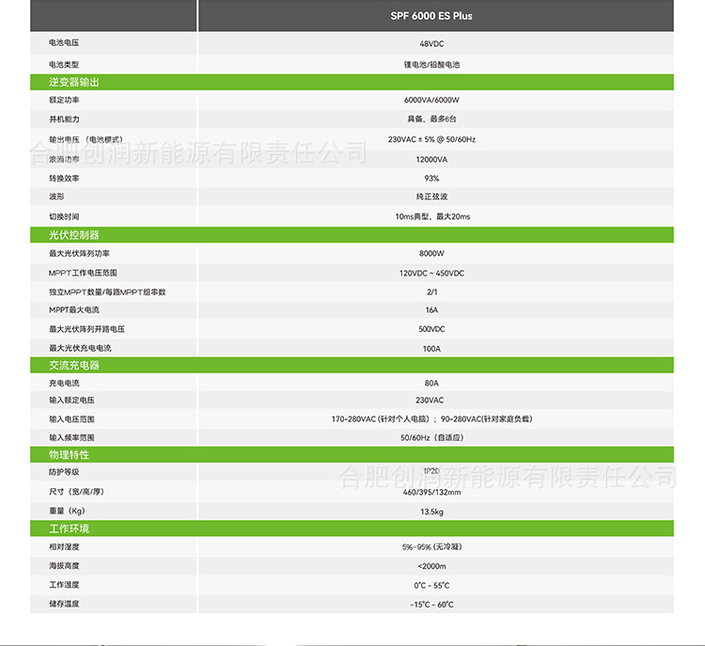Click the -15°C - 60°C value
This screenshot has height=646, width=705.
[431, 605]
